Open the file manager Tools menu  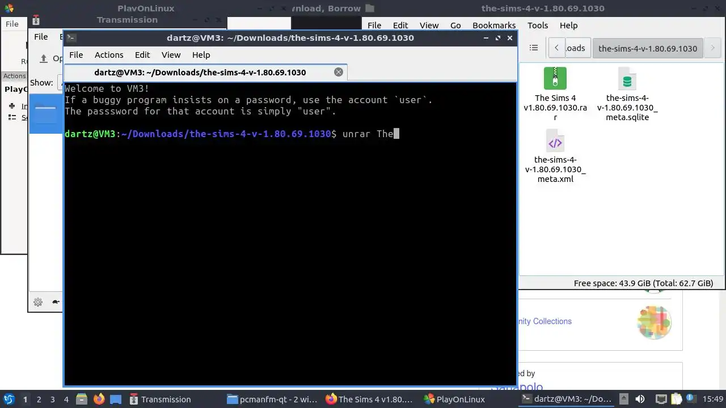(538, 25)
